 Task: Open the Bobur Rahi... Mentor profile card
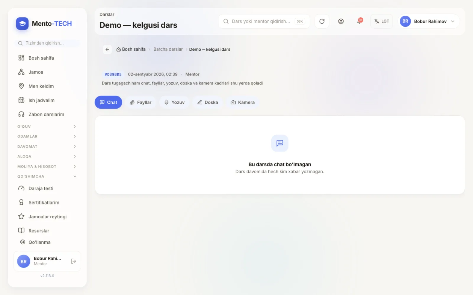tap(47, 261)
